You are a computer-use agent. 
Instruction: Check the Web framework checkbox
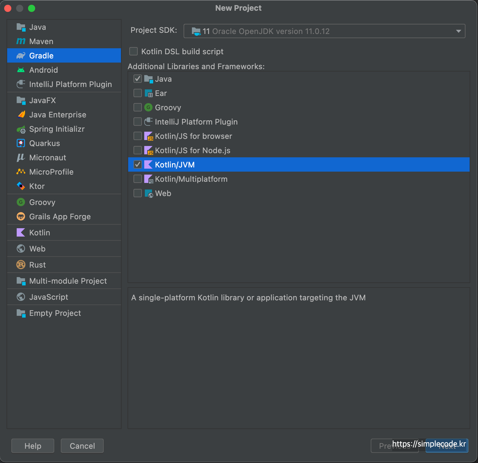point(138,193)
